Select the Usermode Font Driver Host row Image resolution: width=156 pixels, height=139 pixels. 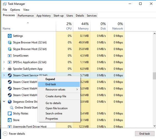tap(63, 126)
